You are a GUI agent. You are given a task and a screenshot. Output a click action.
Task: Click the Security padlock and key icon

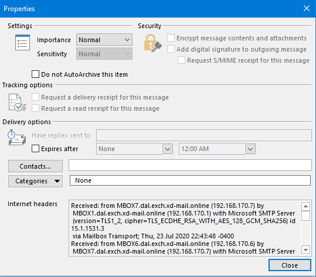pos(152,43)
